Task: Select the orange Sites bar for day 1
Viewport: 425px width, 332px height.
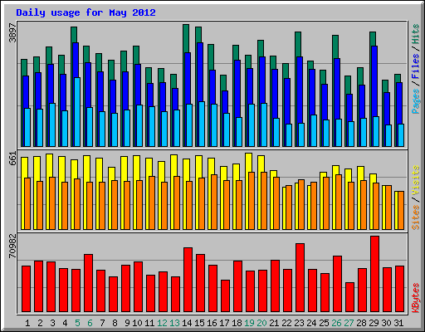Action: pyautogui.click(x=27, y=203)
